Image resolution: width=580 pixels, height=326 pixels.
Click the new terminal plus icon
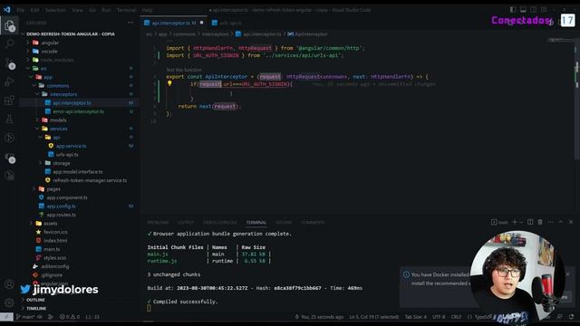[x=514, y=222]
